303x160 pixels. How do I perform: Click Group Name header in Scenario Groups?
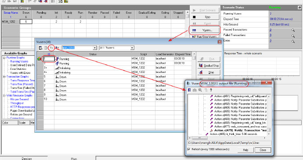click(11, 13)
